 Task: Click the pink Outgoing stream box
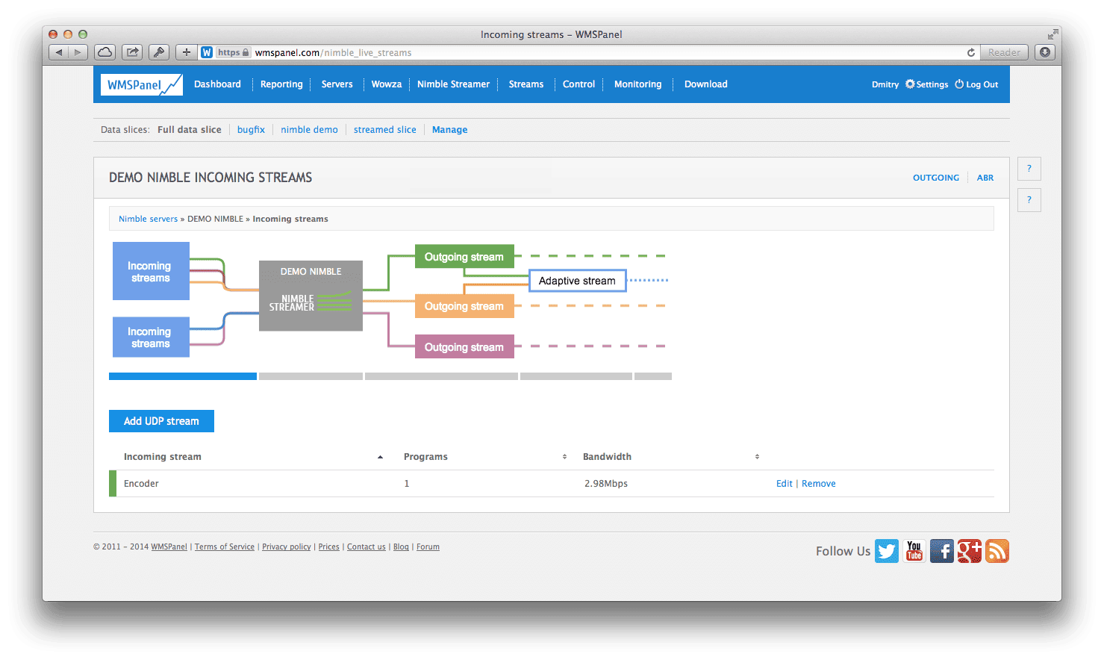[x=464, y=347]
